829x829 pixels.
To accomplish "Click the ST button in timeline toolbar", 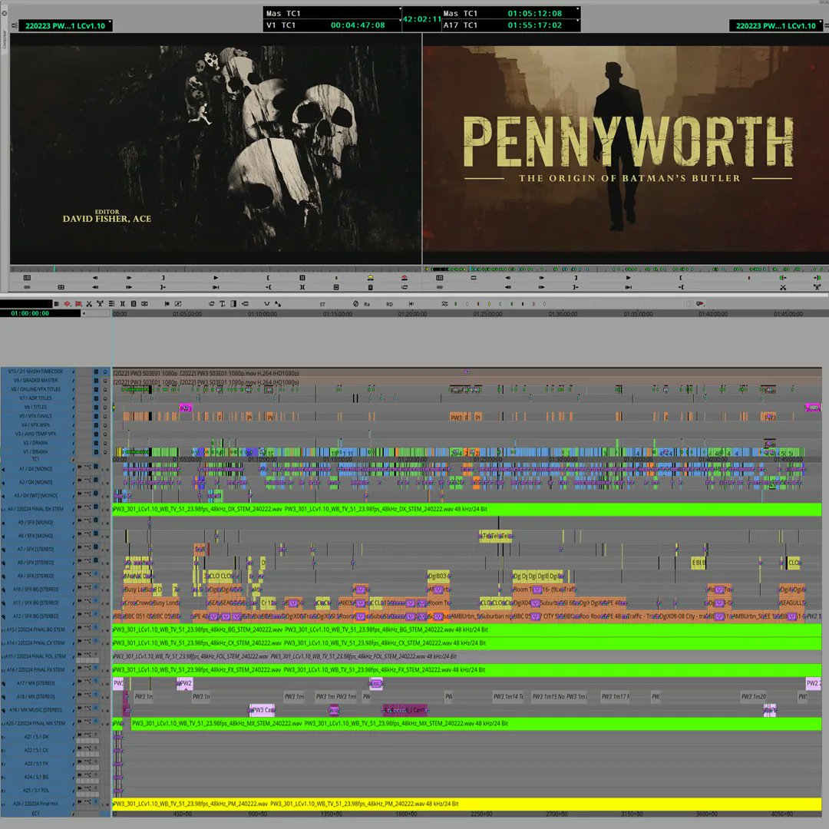I will click(x=322, y=304).
